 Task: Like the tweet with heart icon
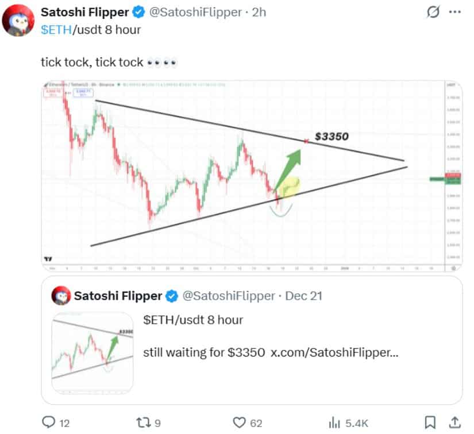coord(240,423)
